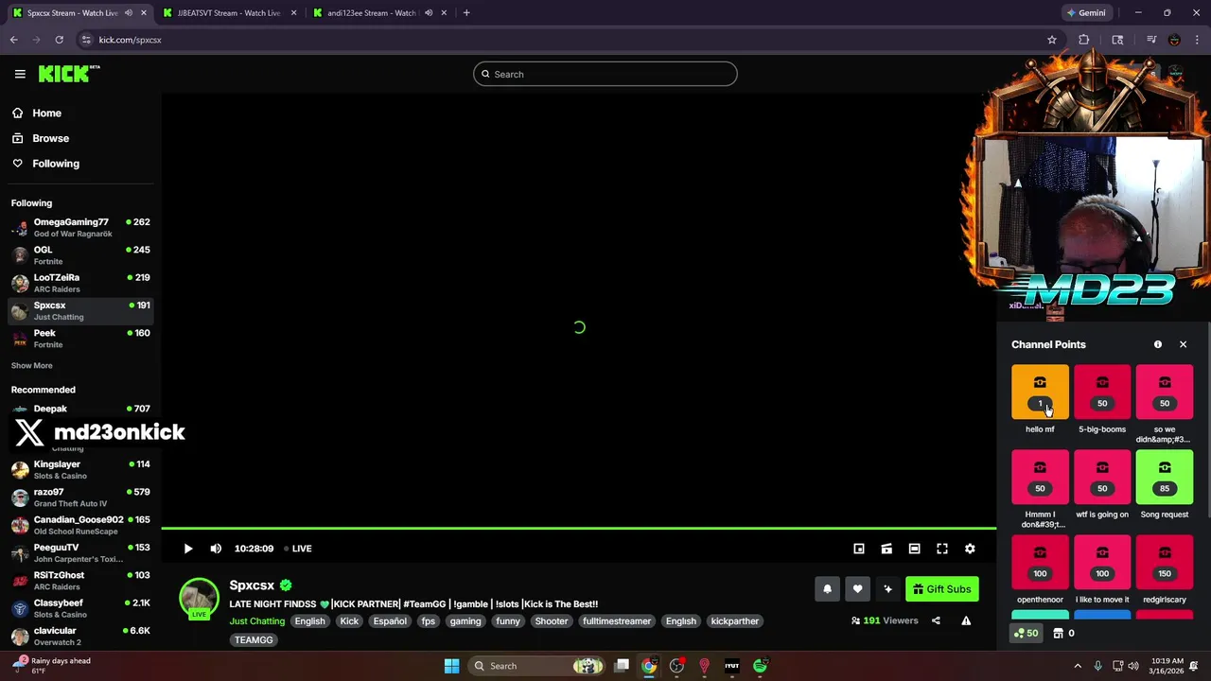Screen dimensions: 1211x681
Task: Select the kickpartner tag
Action: (x=735, y=621)
